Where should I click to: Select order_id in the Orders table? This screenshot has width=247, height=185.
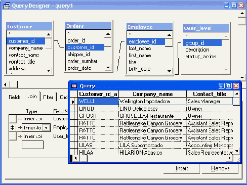(x=76, y=40)
